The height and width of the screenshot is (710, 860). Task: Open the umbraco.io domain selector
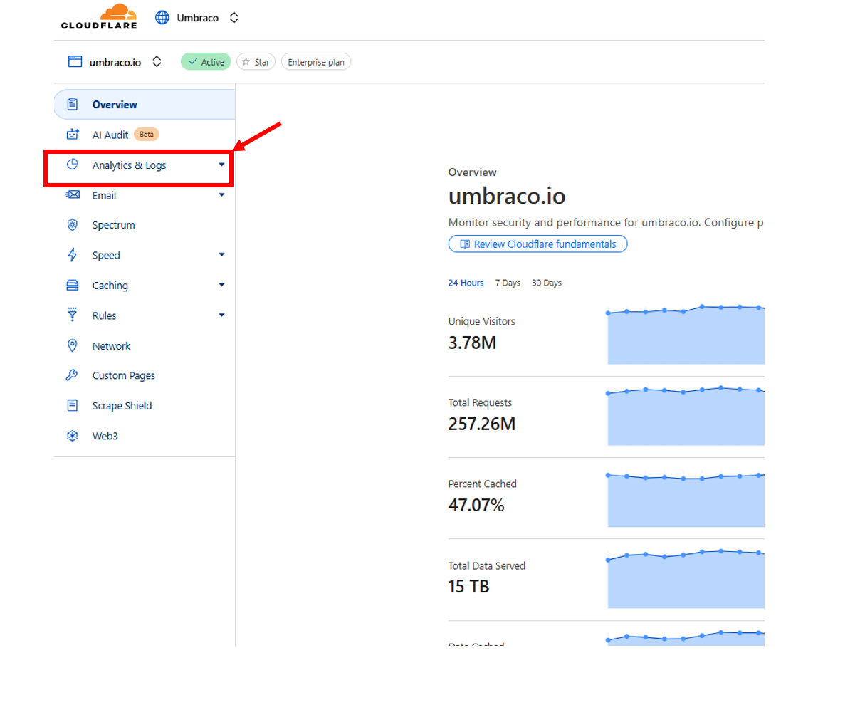[x=157, y=62]
